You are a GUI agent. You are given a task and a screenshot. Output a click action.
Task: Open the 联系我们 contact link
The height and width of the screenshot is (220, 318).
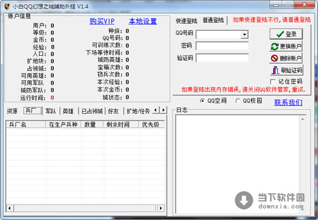point(288,102)
